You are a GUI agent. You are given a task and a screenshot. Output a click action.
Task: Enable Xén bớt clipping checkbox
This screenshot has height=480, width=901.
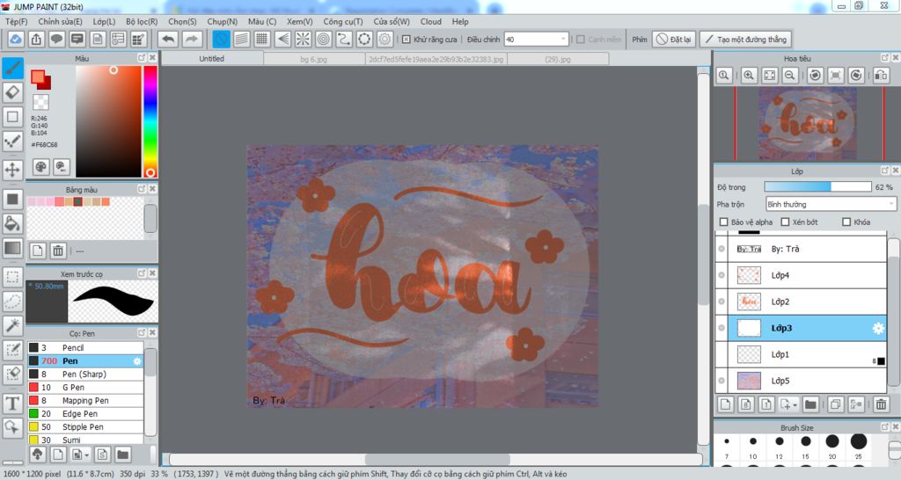coord(785,222)
